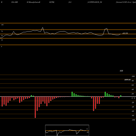Click the 1095.01 value label

tap(128, 80)
